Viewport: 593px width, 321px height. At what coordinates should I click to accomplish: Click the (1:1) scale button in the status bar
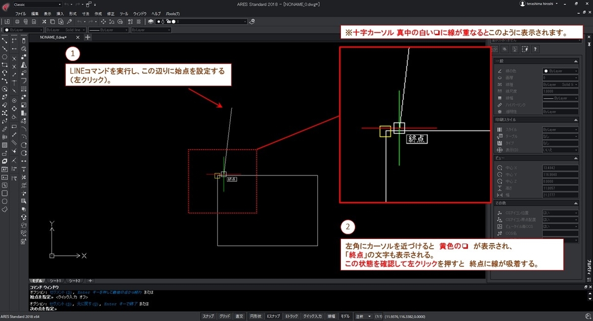379,316
